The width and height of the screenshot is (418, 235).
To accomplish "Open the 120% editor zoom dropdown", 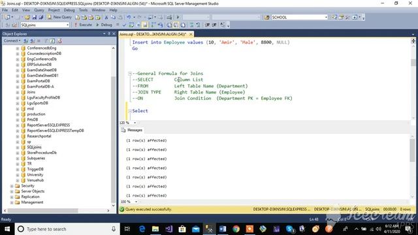I will tap(135, 123).
